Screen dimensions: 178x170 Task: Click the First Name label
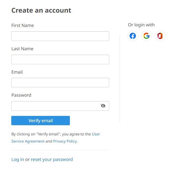[23, 25]
